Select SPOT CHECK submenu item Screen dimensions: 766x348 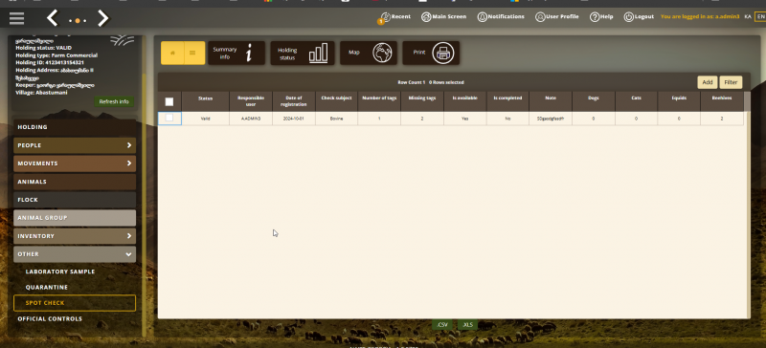tap(75, 303)
